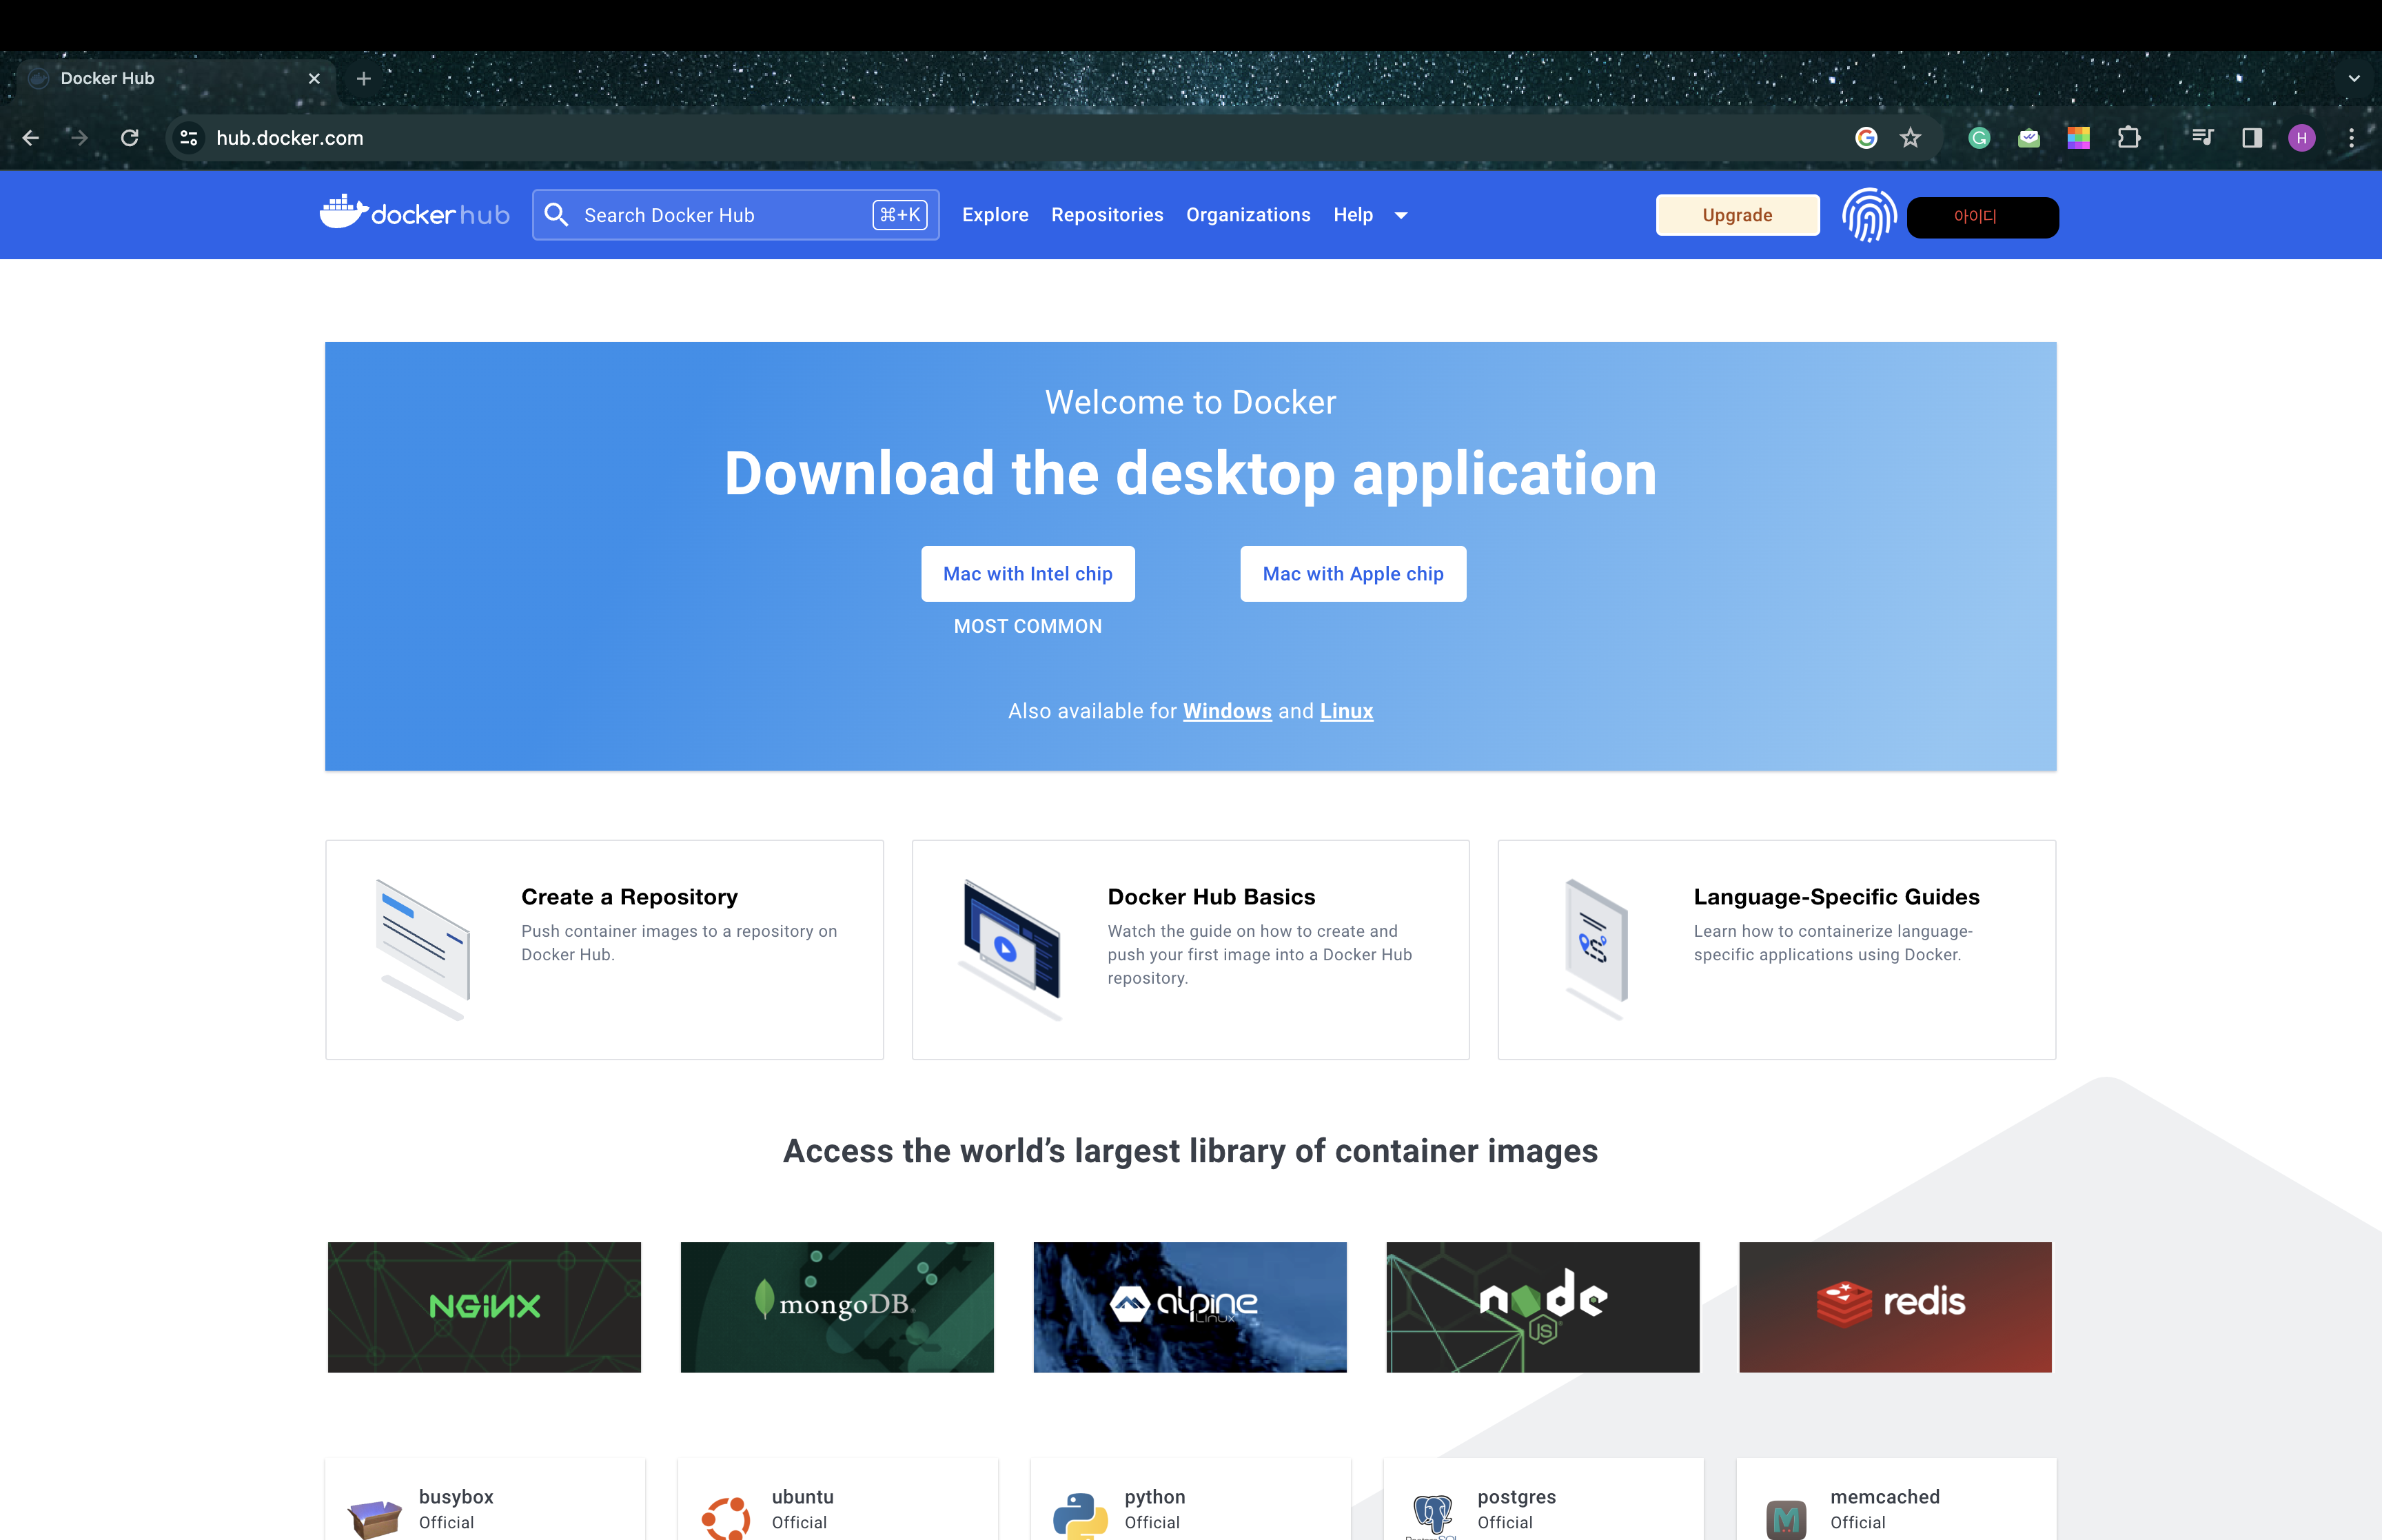The image size is (2382, 1540).
Task: Open the Chrome side panel icon
Action: 2252,138
